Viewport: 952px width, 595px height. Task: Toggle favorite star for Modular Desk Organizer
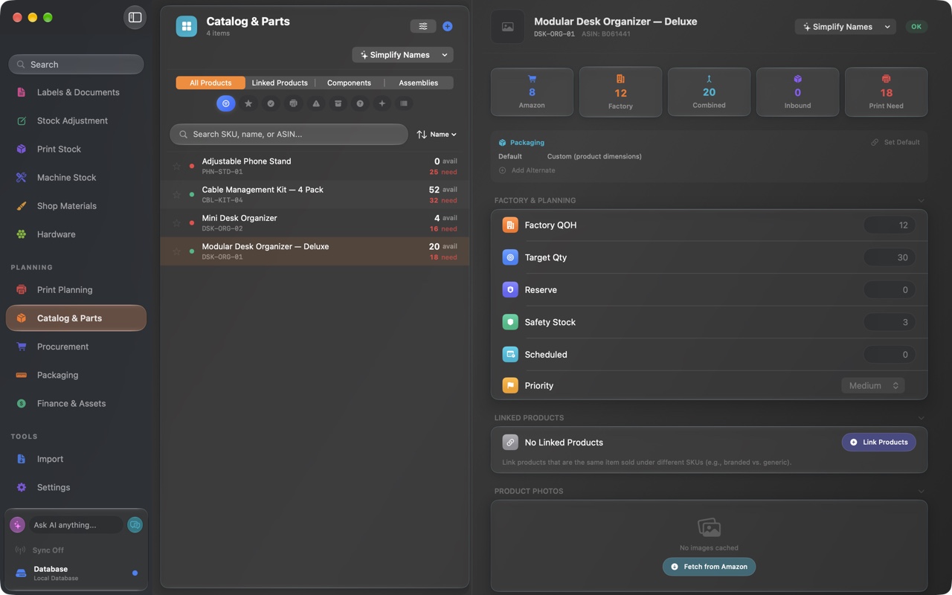(177, 251)
